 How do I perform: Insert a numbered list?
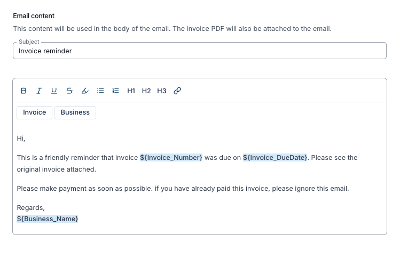coord(115,91)
